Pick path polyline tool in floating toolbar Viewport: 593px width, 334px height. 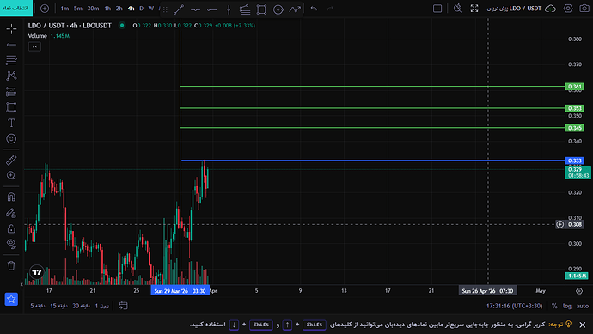[x=295, y=9]
